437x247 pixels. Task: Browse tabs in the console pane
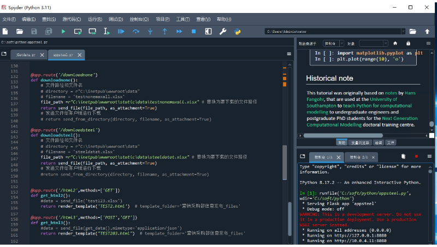click(303, 156)
